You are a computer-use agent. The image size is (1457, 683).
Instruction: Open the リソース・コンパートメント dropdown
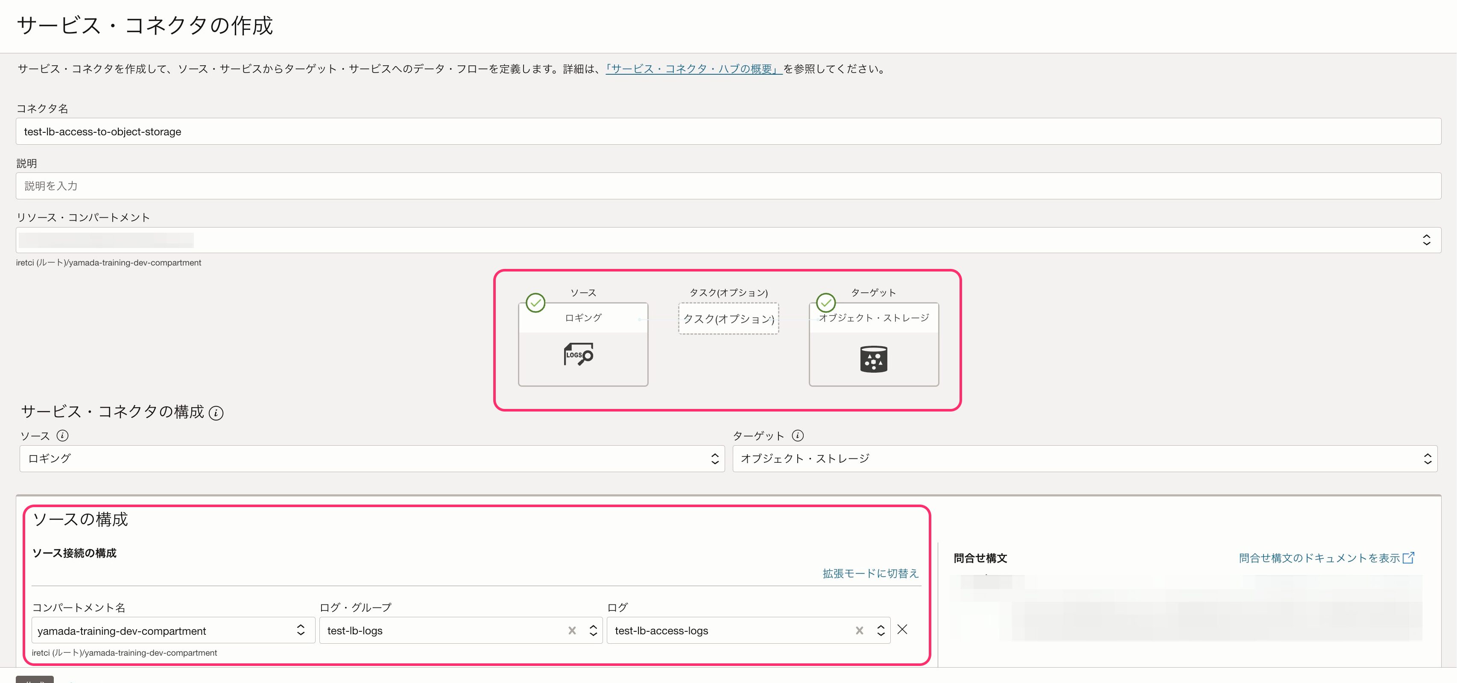point(1428,240)
